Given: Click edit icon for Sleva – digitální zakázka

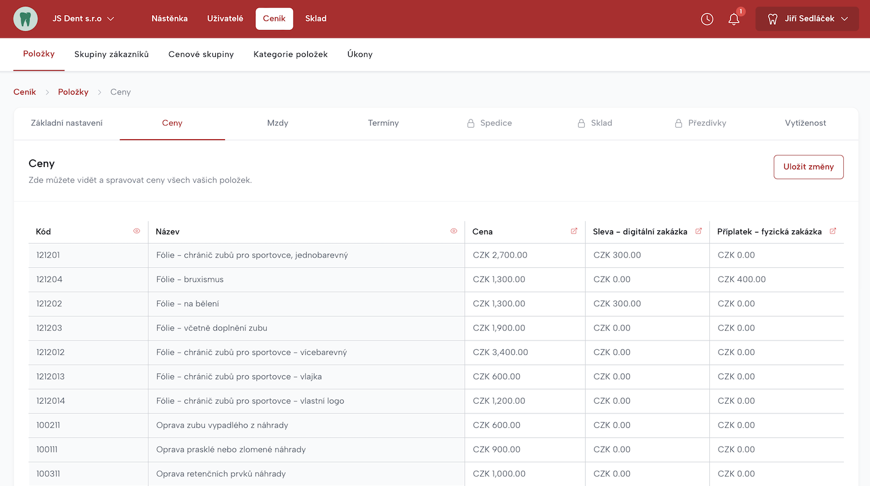Looking at the screenshot, I should pos(698,231).
